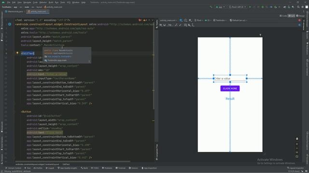Open App Inspection tool window

(149, 168)
